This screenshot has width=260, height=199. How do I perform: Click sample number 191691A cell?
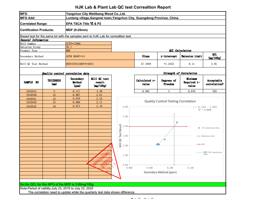[x=31, y=91]
